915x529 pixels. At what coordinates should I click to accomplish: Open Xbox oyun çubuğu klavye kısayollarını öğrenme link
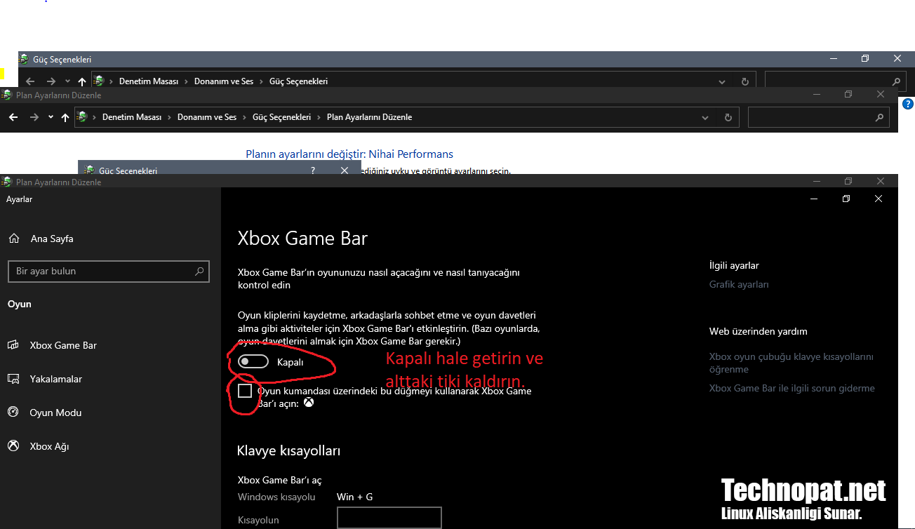click(x=792, y=363)
